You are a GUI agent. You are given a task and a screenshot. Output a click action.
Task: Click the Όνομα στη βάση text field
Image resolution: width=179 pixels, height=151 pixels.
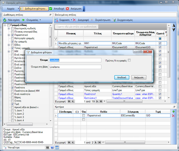75,67
